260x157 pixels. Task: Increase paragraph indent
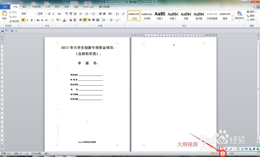pos(104,14)
